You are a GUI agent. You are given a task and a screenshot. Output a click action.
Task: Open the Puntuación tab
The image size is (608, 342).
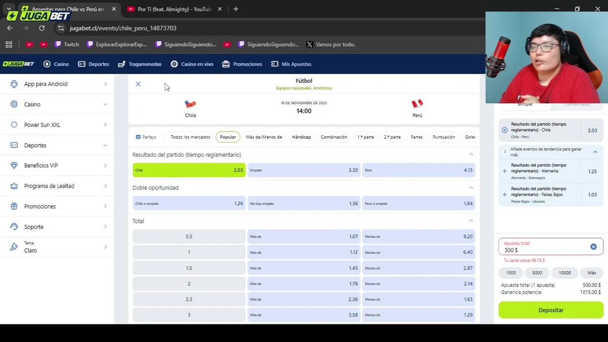[444, 137]
